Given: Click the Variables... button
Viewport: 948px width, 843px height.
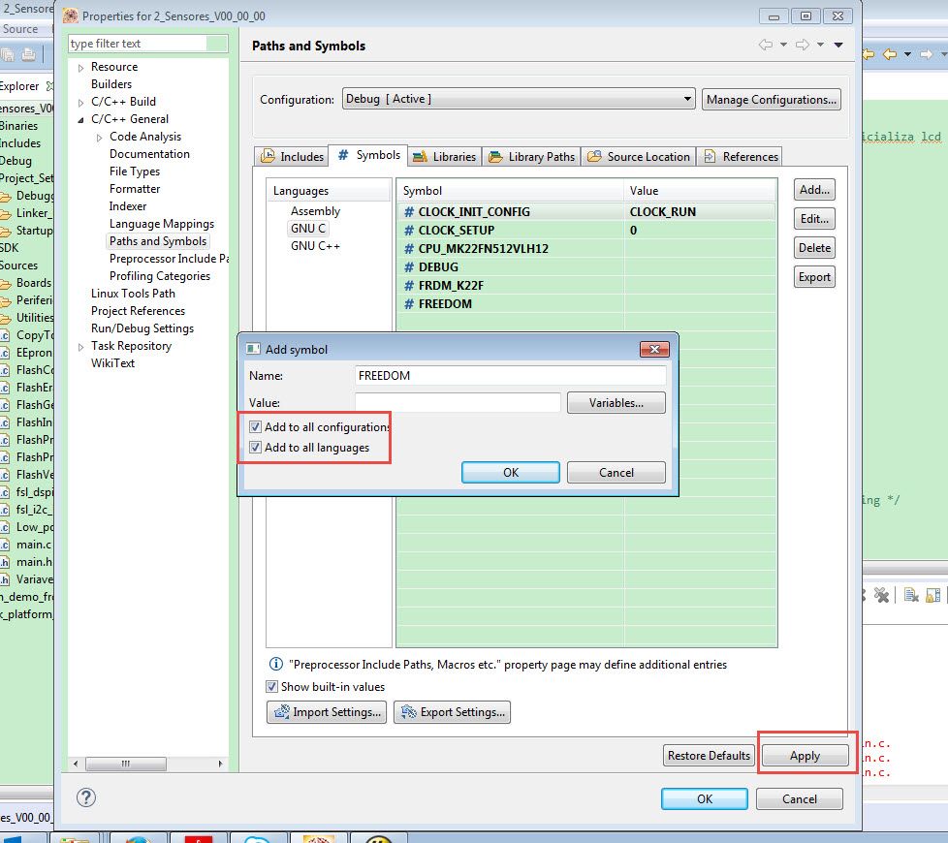Looking at the screenshot, I should pos(616,402).
